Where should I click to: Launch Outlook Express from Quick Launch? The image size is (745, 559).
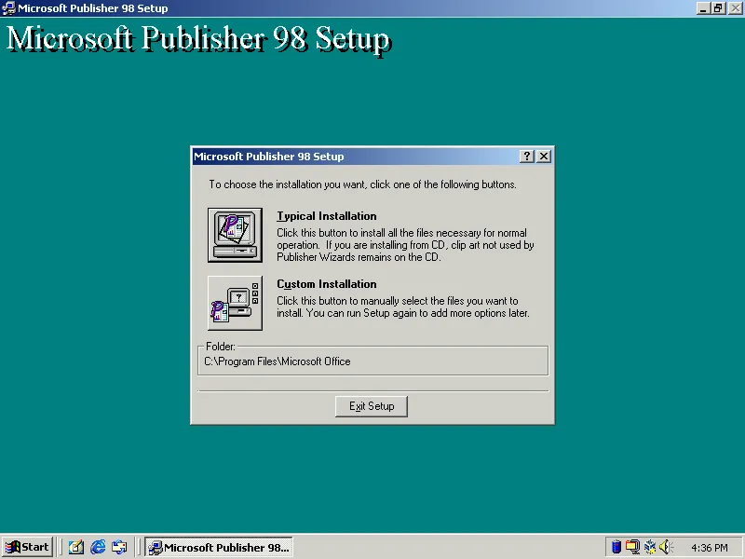pyautogui.click(x=119, y=547)
